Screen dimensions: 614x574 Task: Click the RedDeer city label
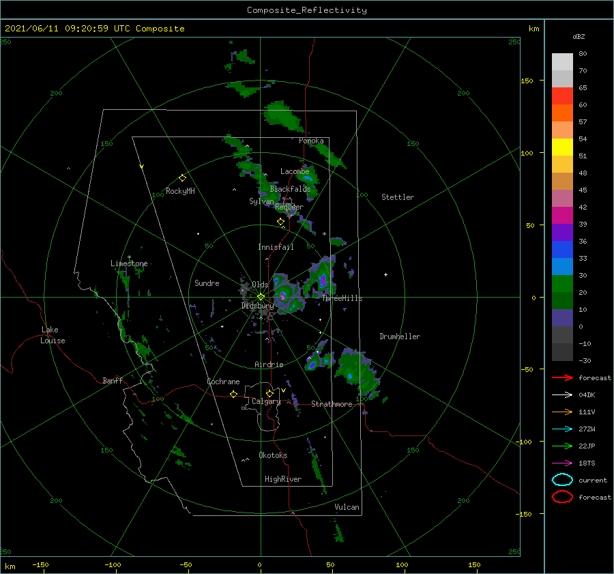(289, 207)
